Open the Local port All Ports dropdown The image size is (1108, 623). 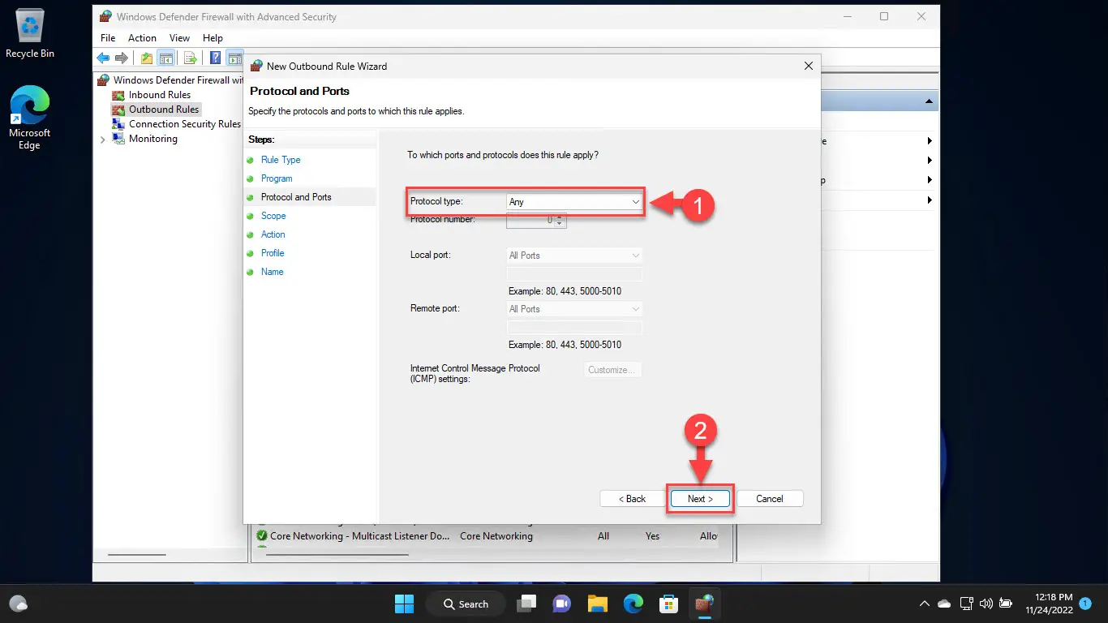(x=574, y=256)
